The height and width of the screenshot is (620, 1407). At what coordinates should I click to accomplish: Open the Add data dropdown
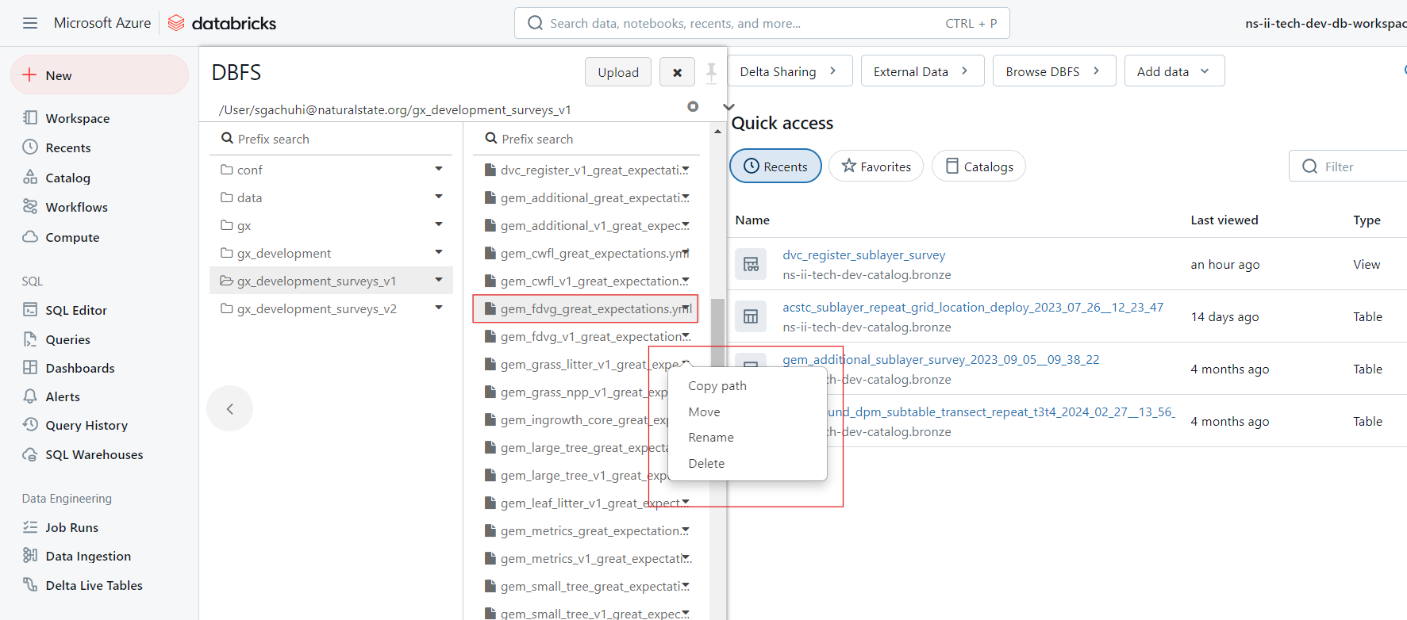coord(1174,71)
